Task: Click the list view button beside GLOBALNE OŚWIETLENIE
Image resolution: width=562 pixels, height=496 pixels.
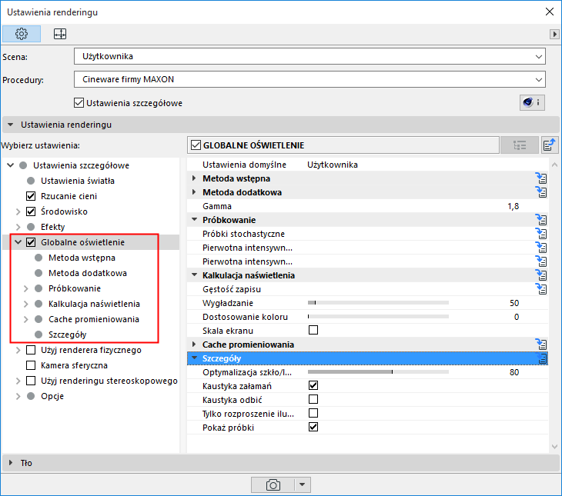Action: (520, 145)
